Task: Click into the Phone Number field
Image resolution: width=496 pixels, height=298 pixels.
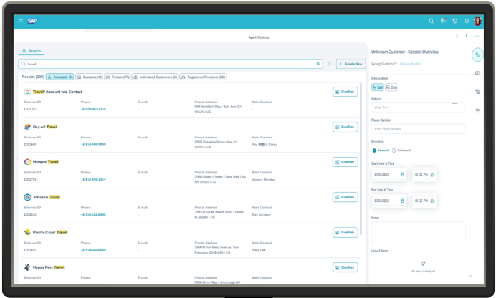Action: tap(418, 129)
